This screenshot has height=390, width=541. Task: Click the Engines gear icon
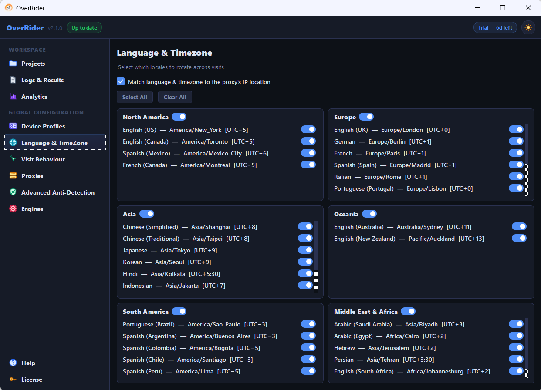click(13, 209)
